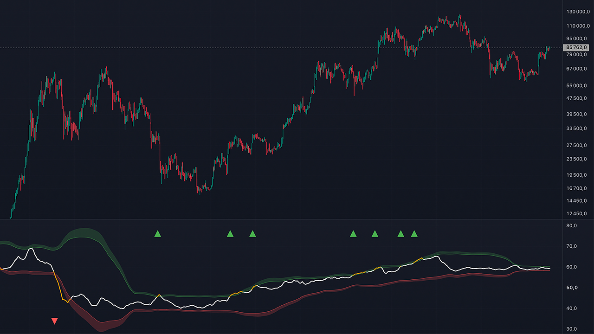
Task: Select the 16 700,0 price axis label
Action: 578,188
